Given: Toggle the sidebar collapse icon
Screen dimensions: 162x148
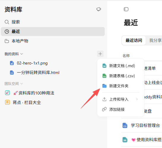Looking at the screenshot, I should pyautogui.click(x=126, y=9).
